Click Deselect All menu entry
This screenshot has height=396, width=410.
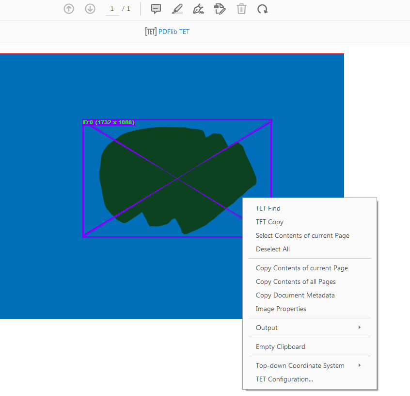(273, 249)
